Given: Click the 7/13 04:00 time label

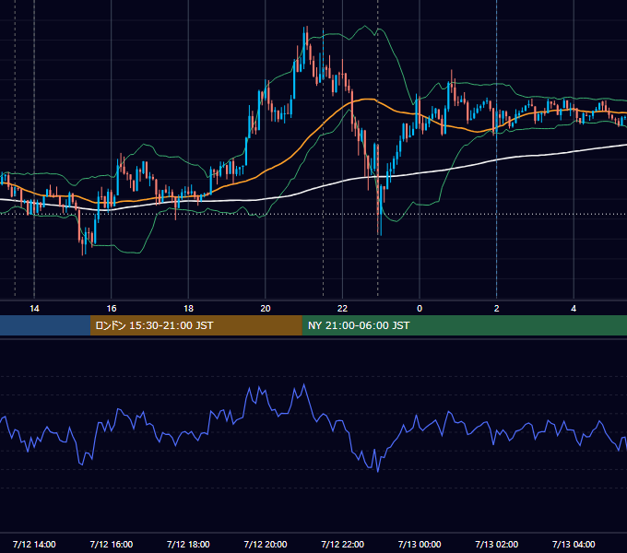Looking at the screenshot, I should 574,544.
